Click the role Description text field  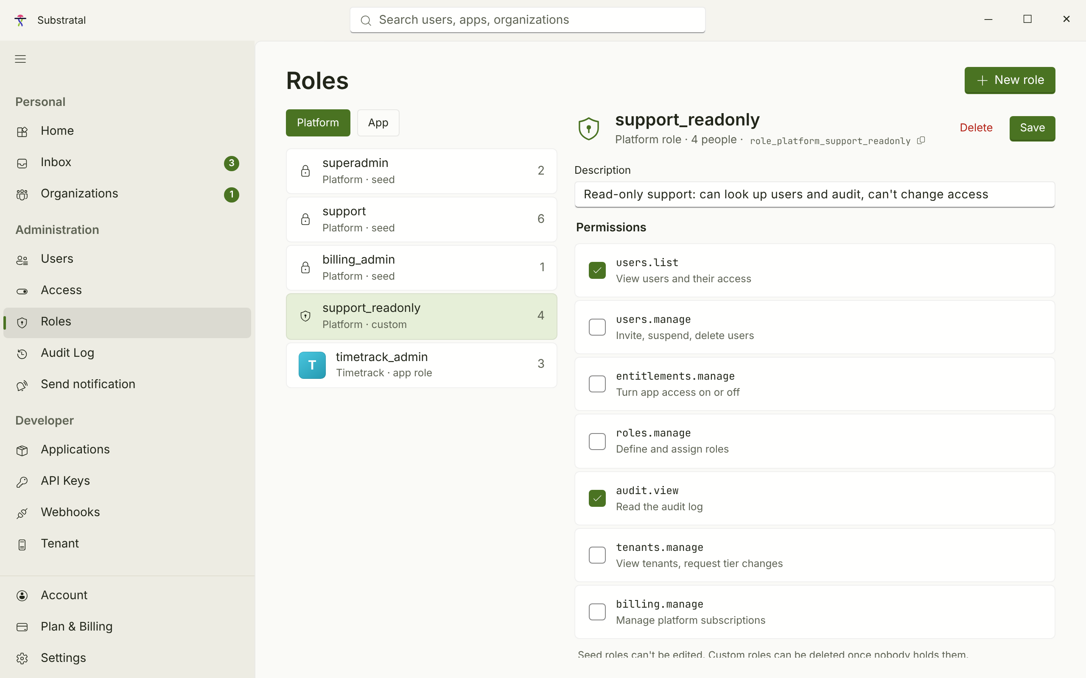(x=814, y=194)
